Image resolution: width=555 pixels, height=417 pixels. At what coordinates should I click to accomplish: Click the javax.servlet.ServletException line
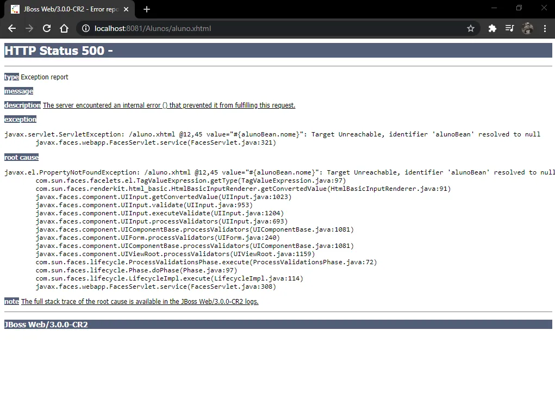pos(272,134)
